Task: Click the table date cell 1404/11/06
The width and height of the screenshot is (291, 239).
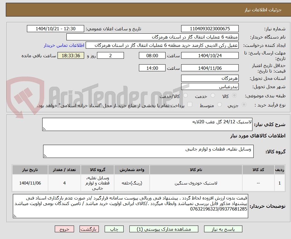Action: pyautogui.click(x=30, y=183)
